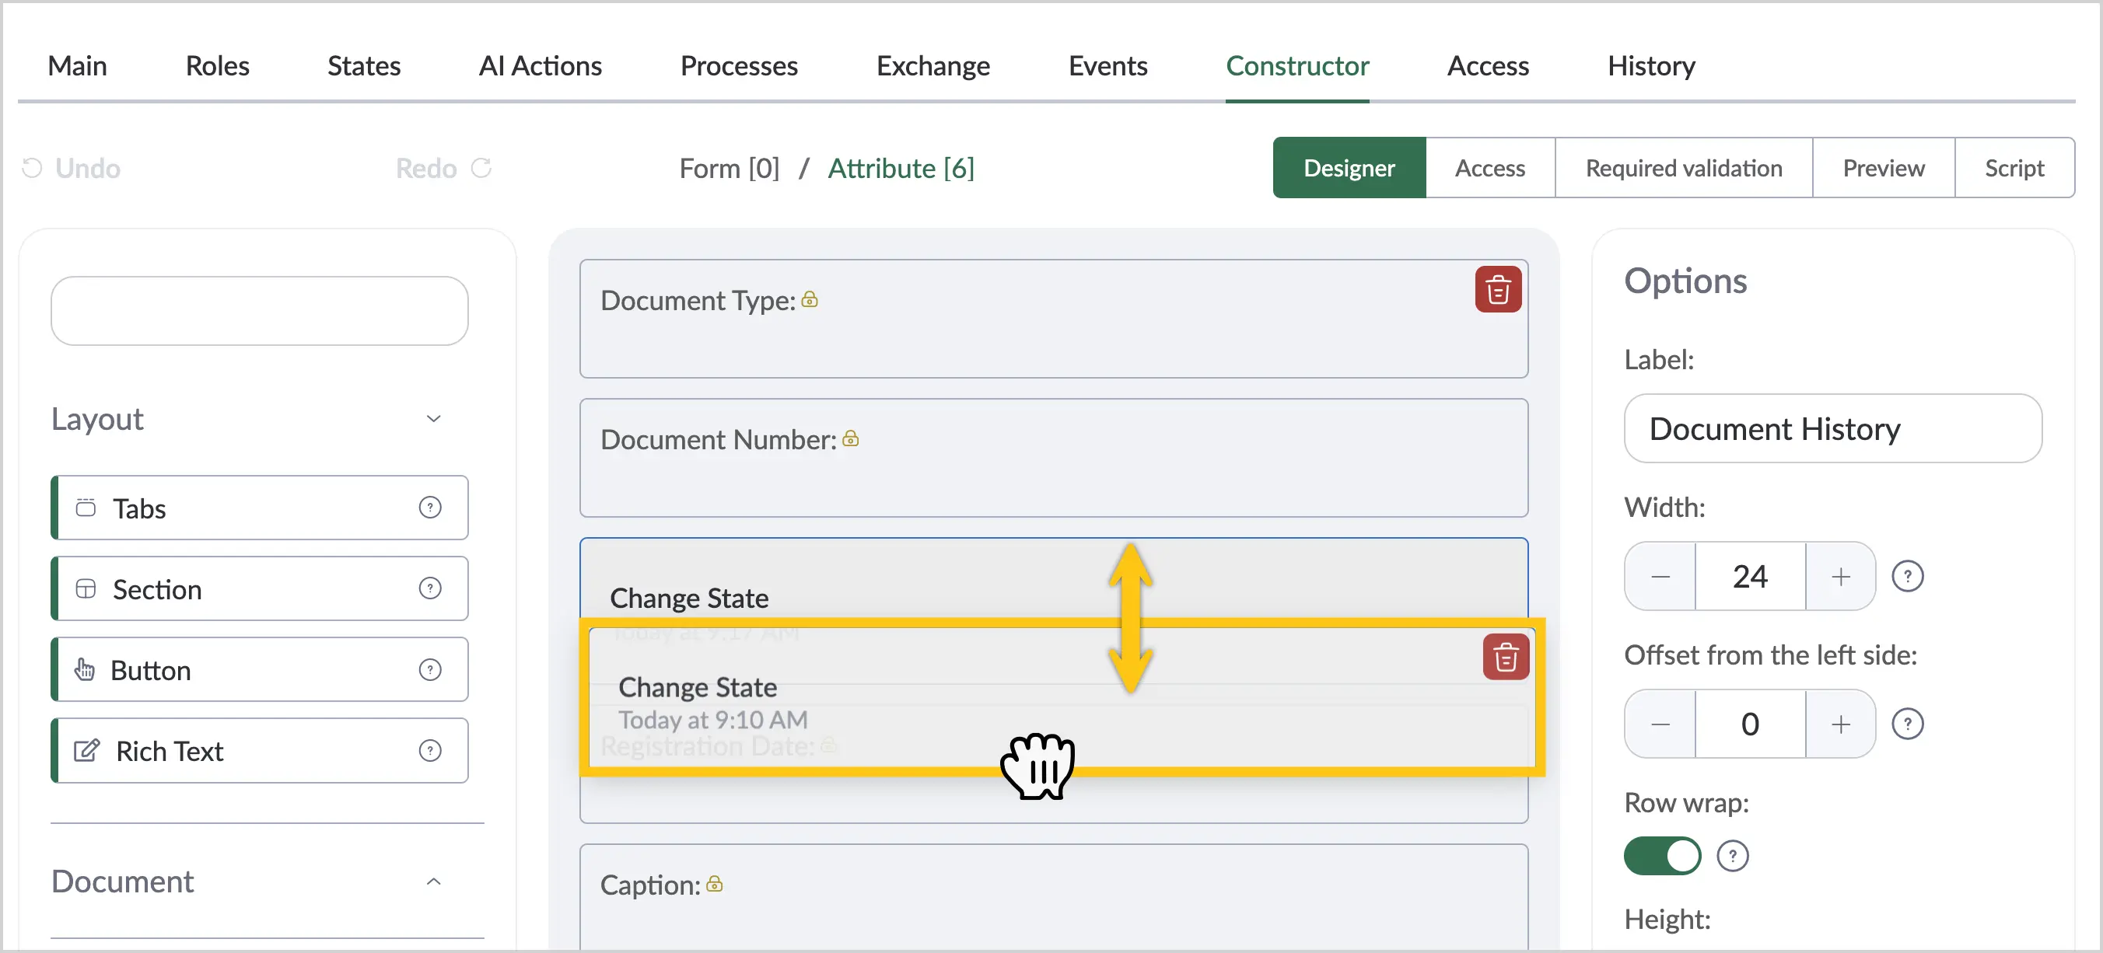Image resolution: width=2103 pixels, height=953 pixels.
Task: Expand the Document section chevron
Action: coord(433,881)
